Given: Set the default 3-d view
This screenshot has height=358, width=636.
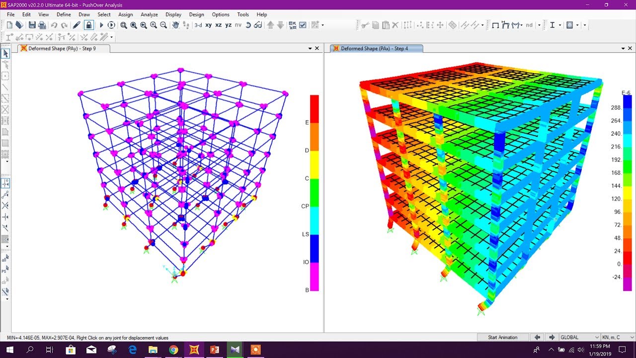Looking at the screenshot, I should pos(198,25).
